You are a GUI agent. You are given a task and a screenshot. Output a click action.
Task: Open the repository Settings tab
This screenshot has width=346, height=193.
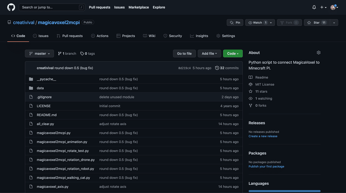coord(226,36)
